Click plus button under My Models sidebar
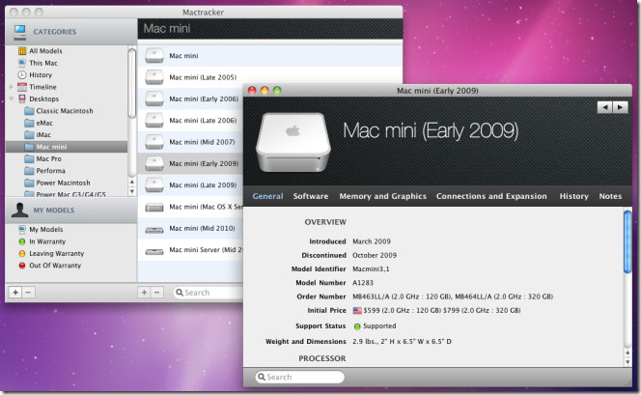Image resolution: width=641 pixels, height=395 pixels. point(15,293)
